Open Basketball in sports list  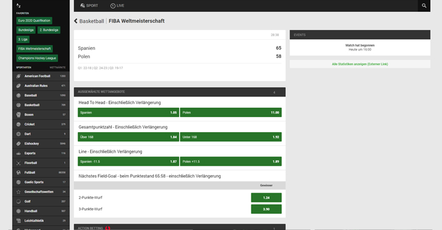click(41, 105)
